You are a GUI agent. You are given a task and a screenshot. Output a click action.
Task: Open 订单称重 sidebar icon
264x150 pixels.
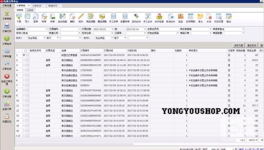7,53
